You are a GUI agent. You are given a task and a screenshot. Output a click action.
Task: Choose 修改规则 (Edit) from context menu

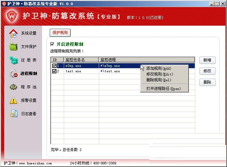[159, 74]
